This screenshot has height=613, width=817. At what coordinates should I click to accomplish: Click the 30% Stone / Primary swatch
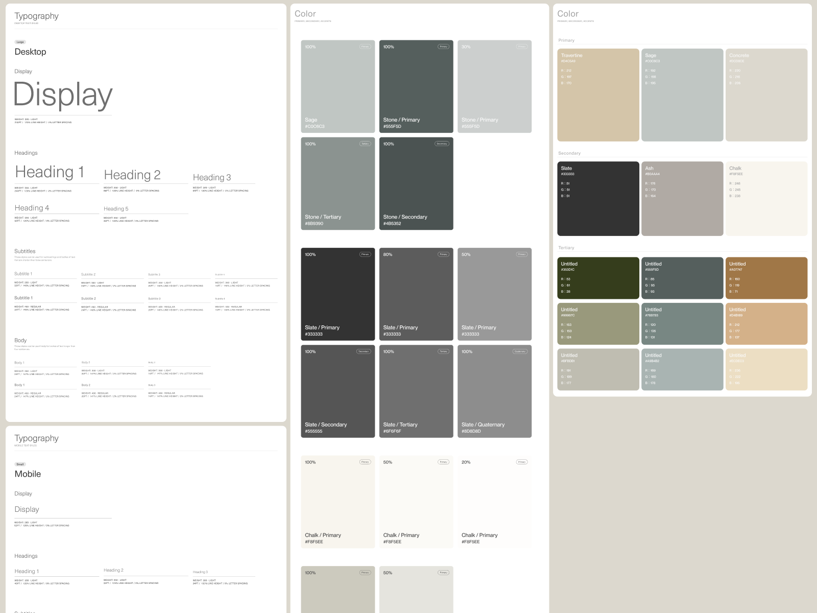tap(494, 86)
